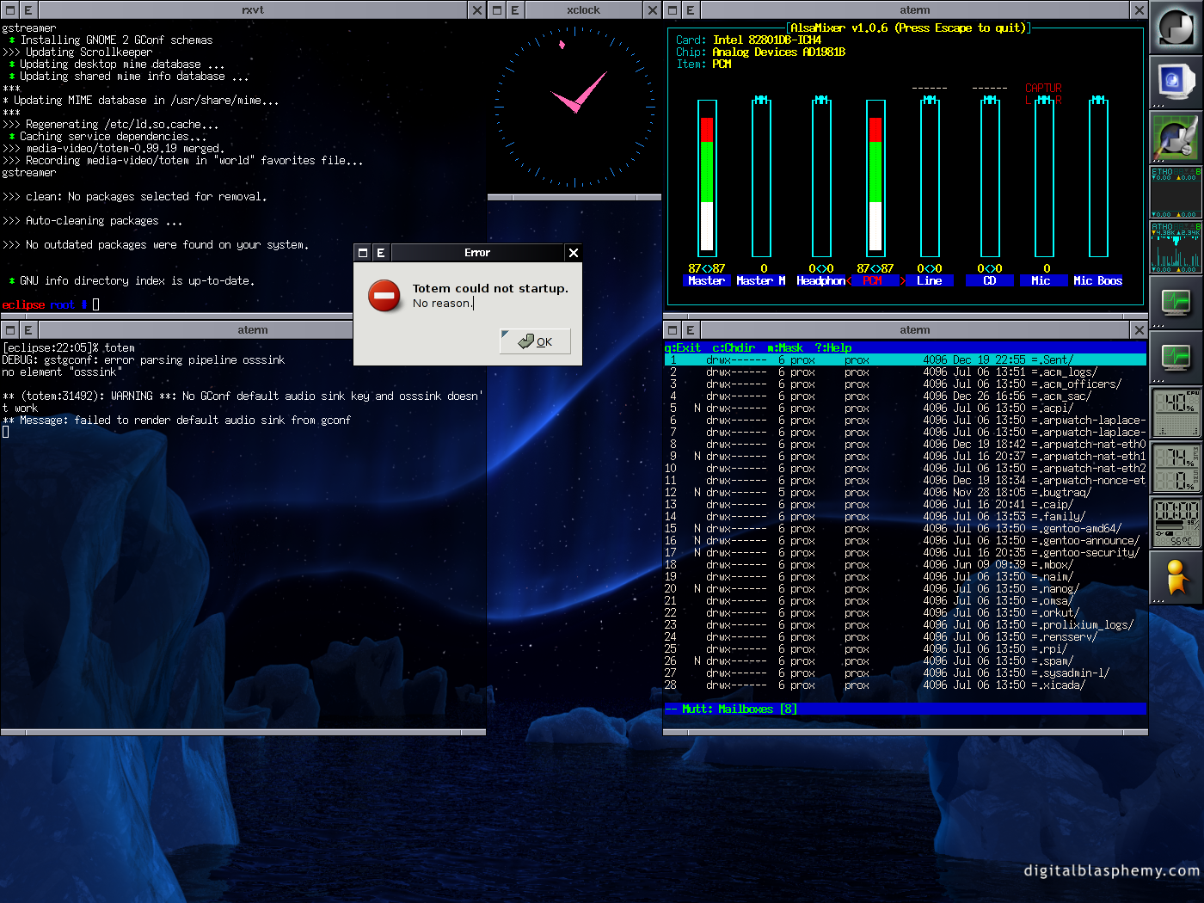
Task: Toggle the mute indicator above Master M channel
Action: click(761, 100)
